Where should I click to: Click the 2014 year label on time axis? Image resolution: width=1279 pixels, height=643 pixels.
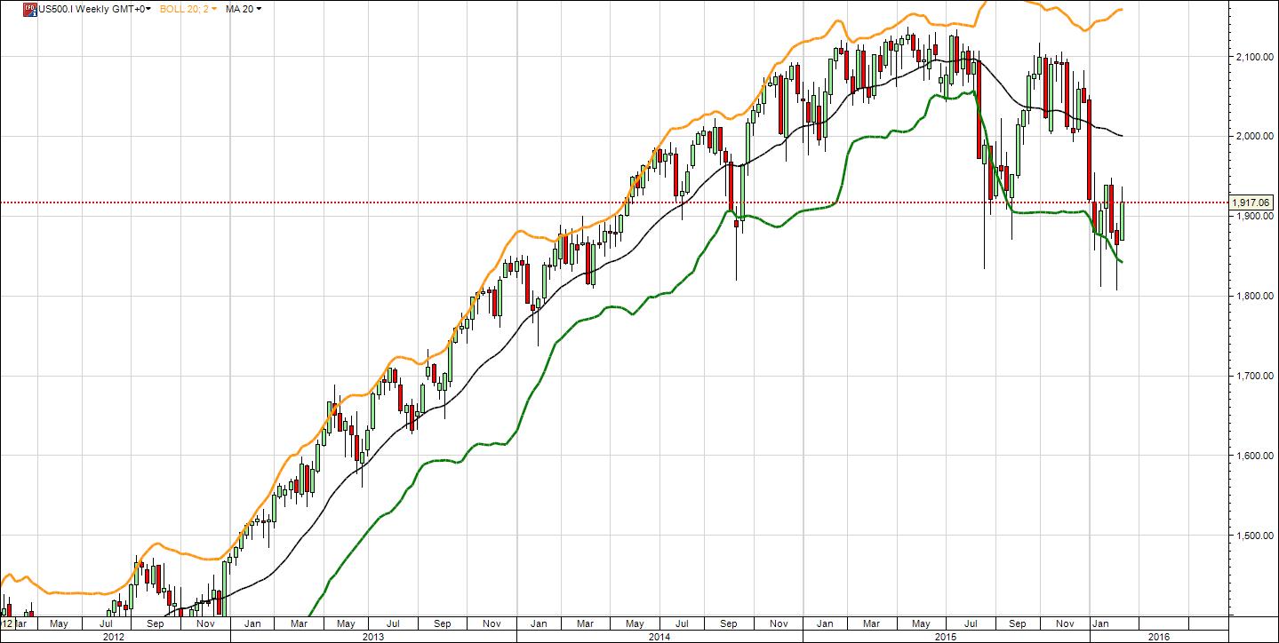click(x=660, y=636)
